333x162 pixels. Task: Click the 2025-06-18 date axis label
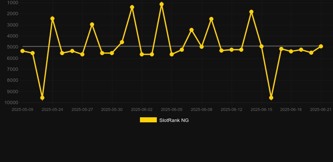click(x=291, y=110)
